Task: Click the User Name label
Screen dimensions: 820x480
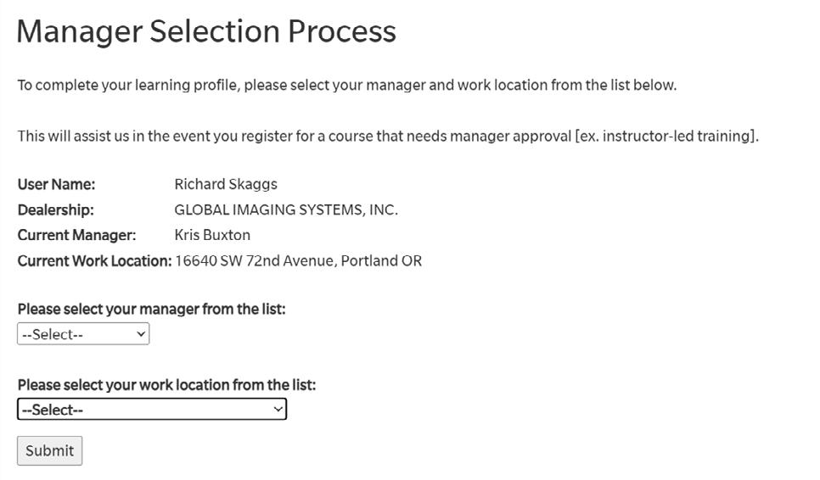Action: (x=56, y=184)
